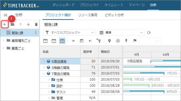
Task: Click the TimeTracker NX logo link
Action: pos(21,5)
